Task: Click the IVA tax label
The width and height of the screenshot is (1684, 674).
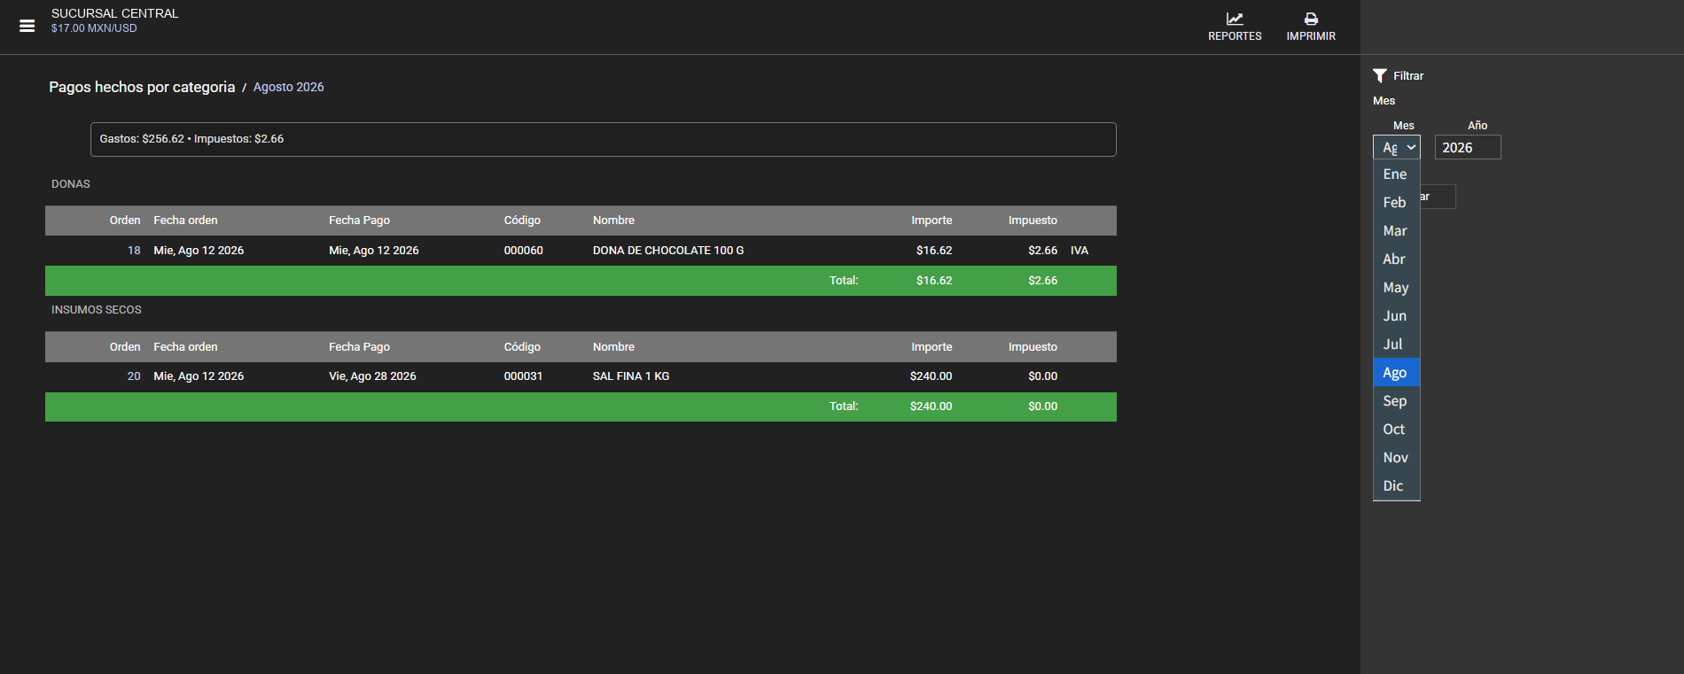Action: tap(1080, 251)
